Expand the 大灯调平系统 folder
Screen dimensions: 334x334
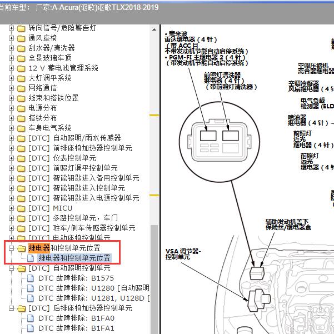11,78
